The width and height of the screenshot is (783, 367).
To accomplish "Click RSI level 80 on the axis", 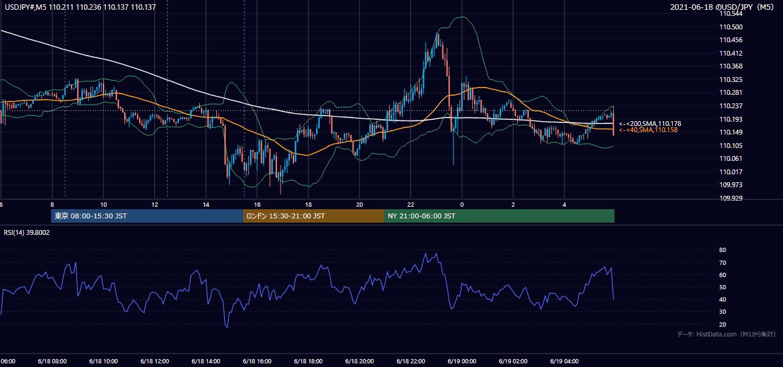I will point(722,250).
